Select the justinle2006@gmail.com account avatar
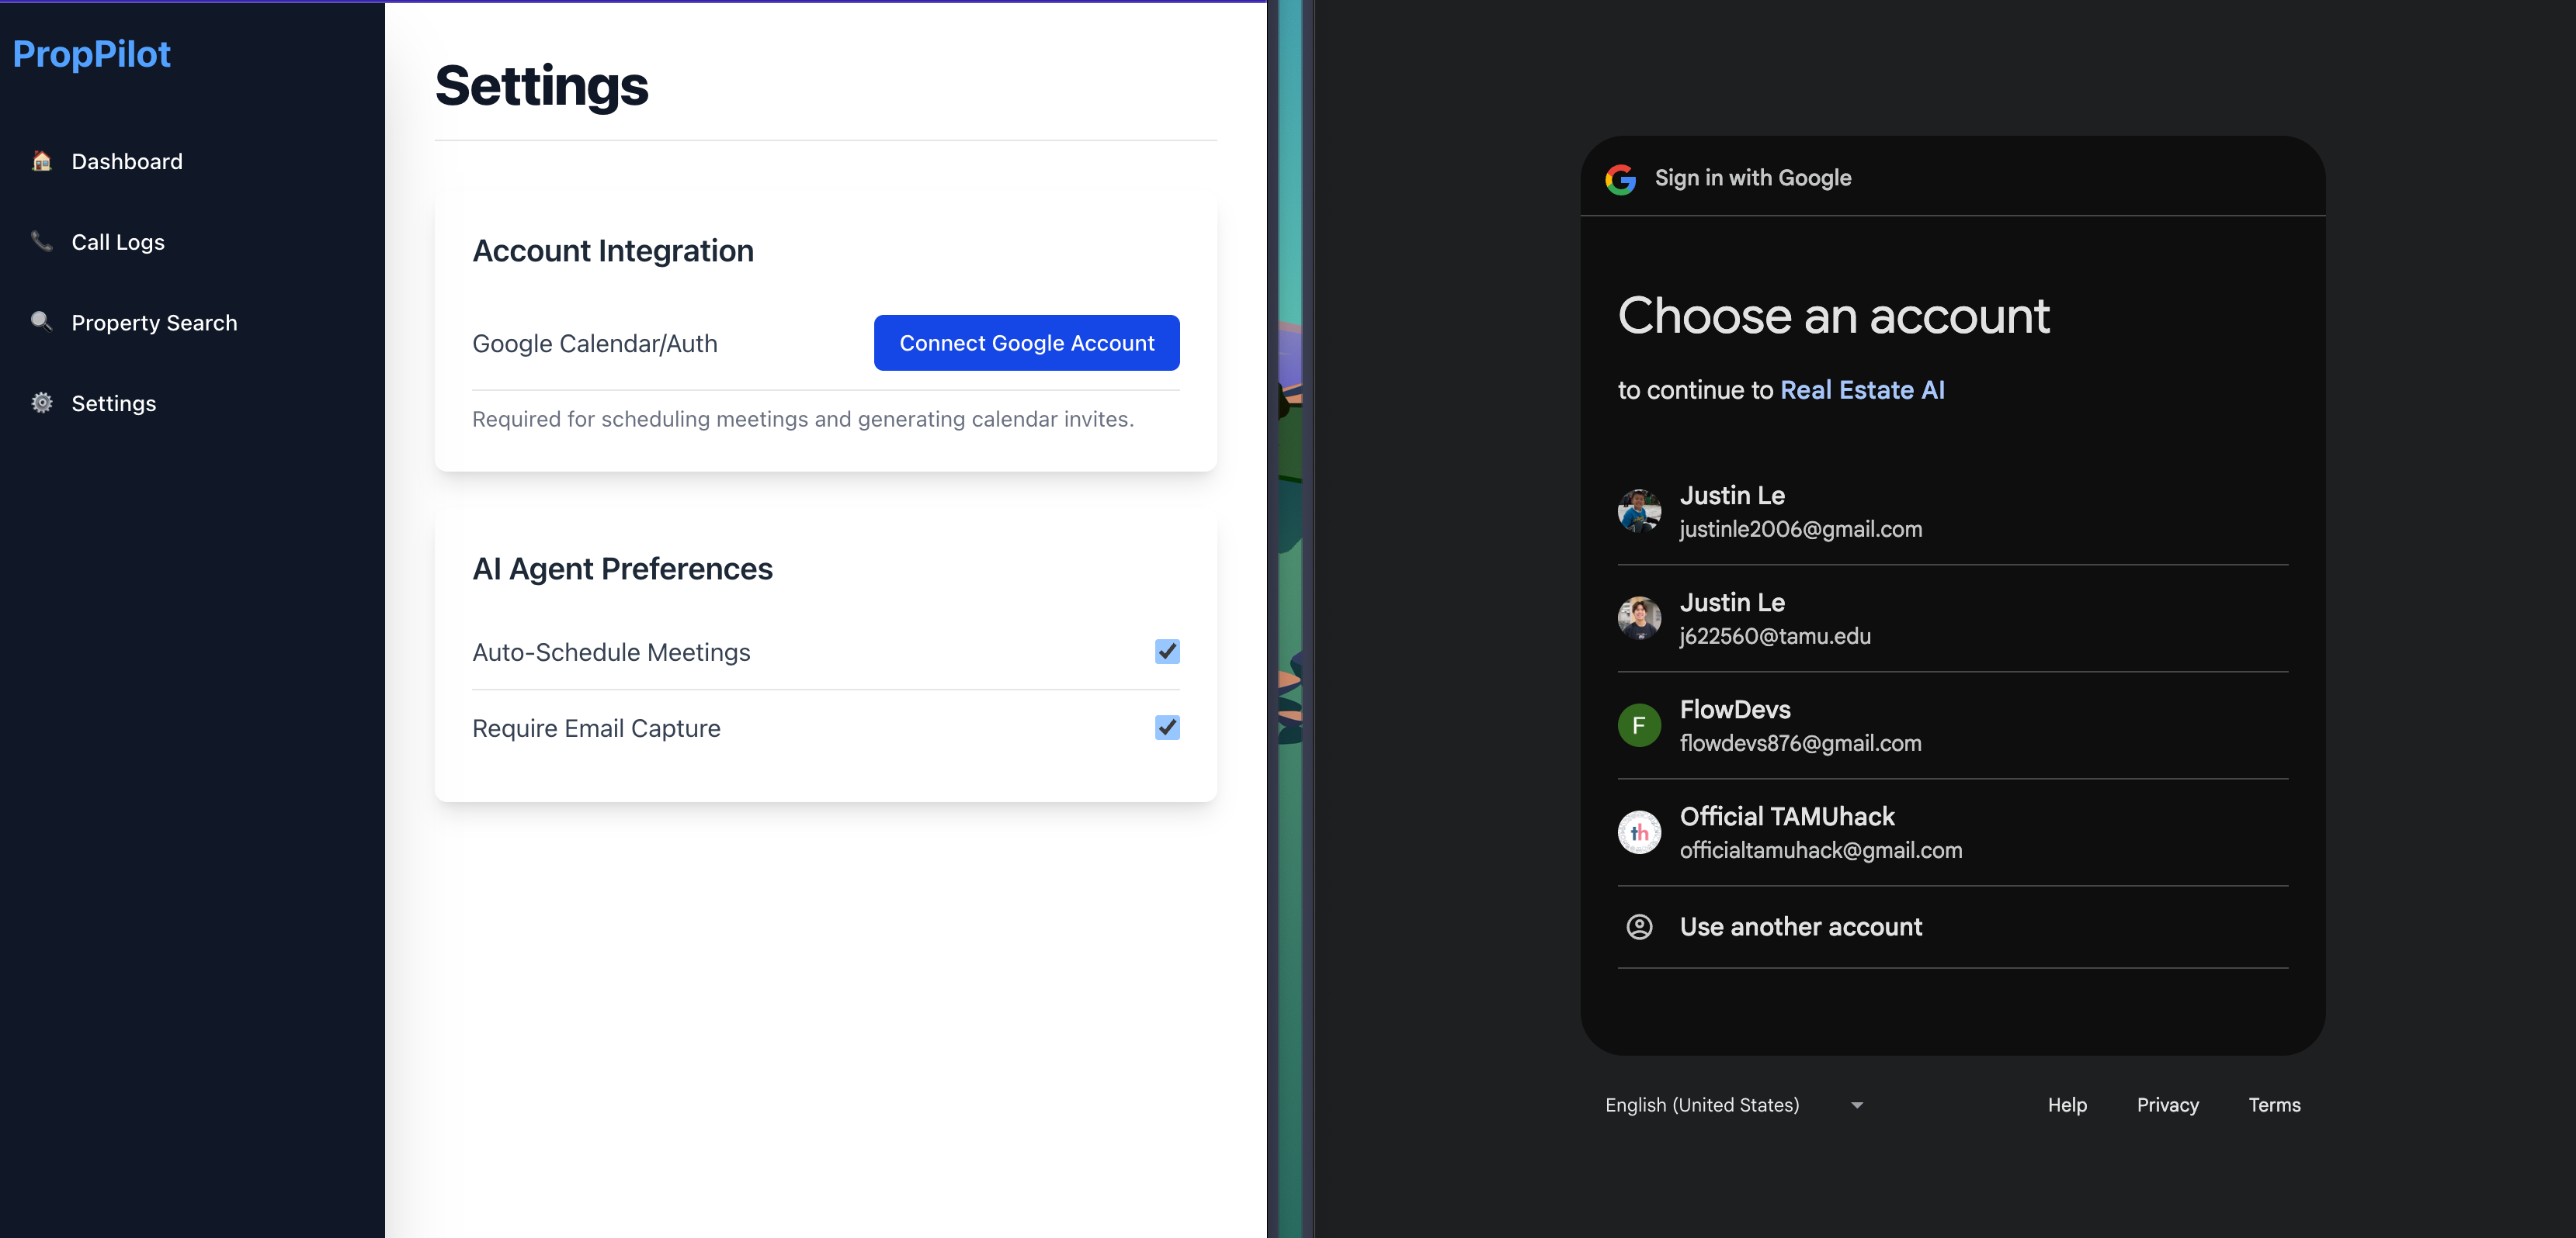The width and height of the screenshot is (2576, 1238). (x=1639, y=510)
